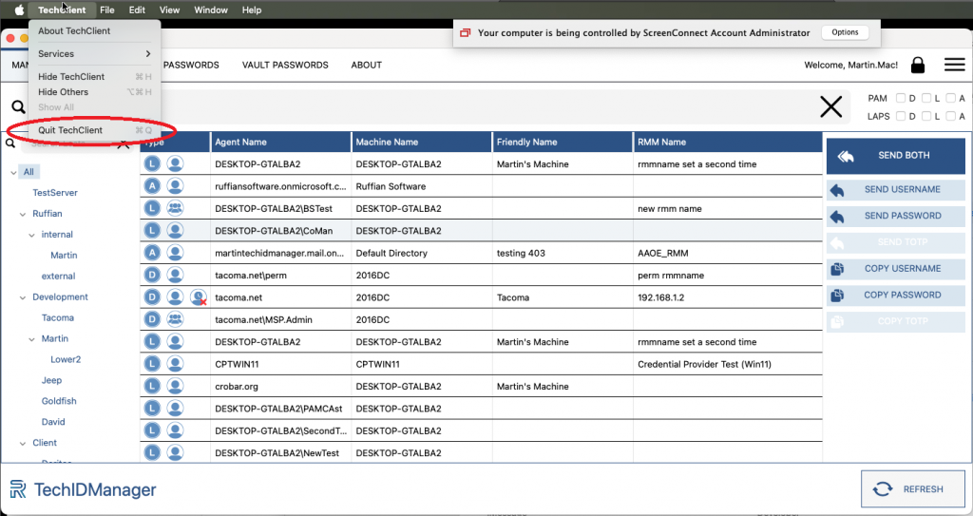973x516 pixels.
Task: Click the clock icon in tacoma.net row
Action: 199,297
